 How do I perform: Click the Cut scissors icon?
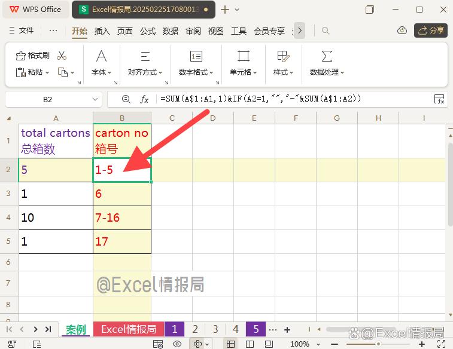[62, 56]
